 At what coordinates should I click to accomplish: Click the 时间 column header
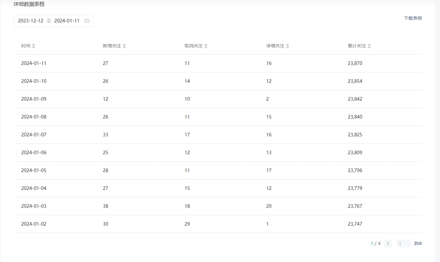point(26,46)
